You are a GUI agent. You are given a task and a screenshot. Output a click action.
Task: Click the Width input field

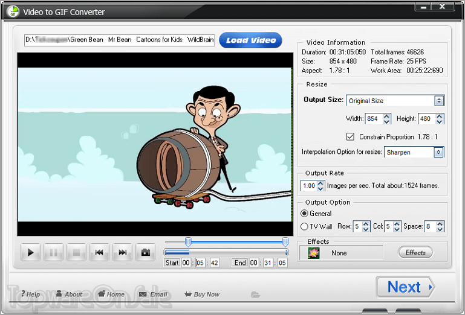[374, 119]
